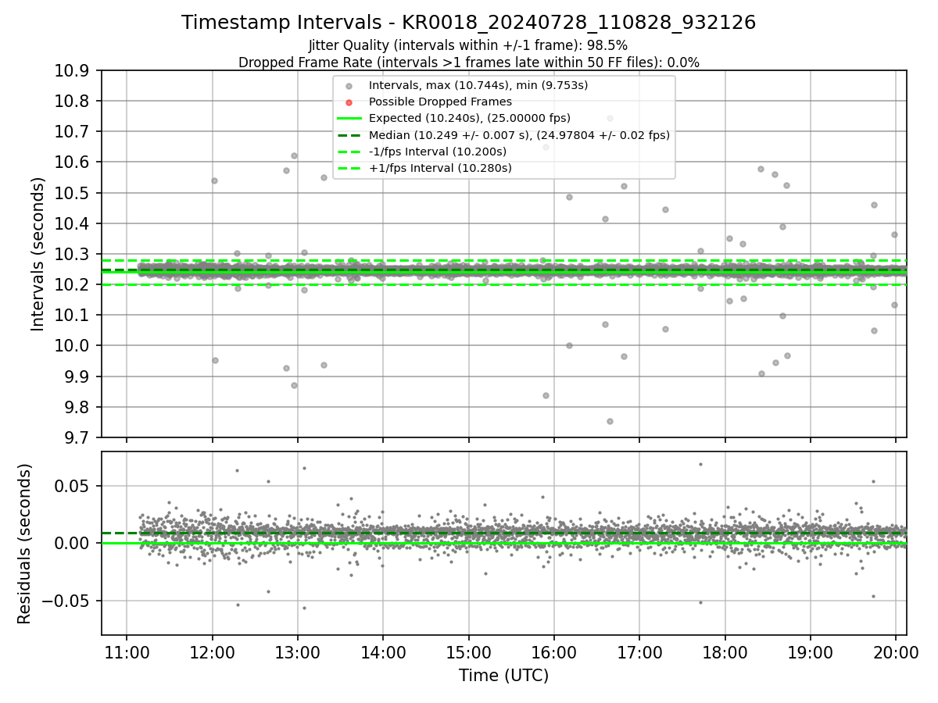The width and height of the screenshot is (938, 703).
Task: Select legend entry 'Possible Dropped Frames'
Action: [440, 102]
